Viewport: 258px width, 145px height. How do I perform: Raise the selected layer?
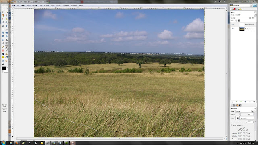click(237, 101)
